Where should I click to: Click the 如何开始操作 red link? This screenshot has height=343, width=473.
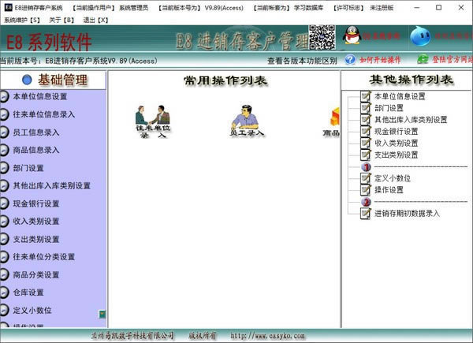click(380, 60)
